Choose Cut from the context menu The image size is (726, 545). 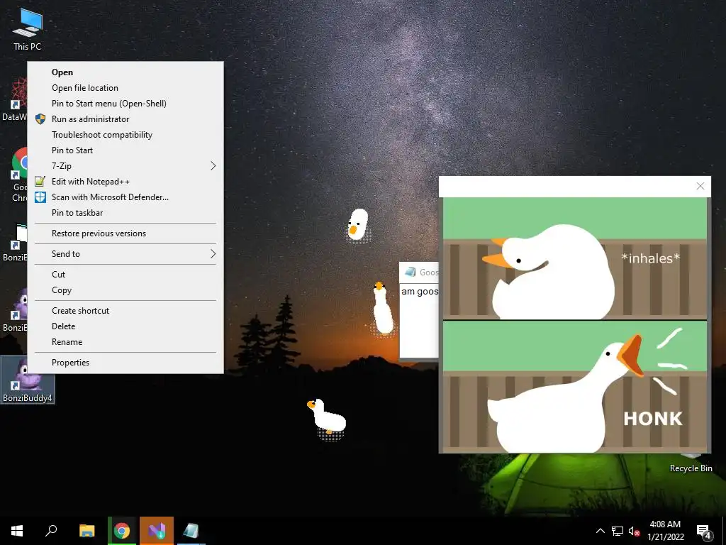click(x=125, y=275)
